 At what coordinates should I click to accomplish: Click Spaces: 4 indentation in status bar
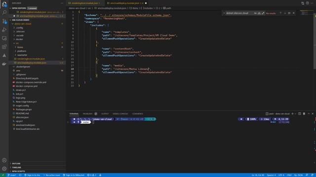click(271, 175)
